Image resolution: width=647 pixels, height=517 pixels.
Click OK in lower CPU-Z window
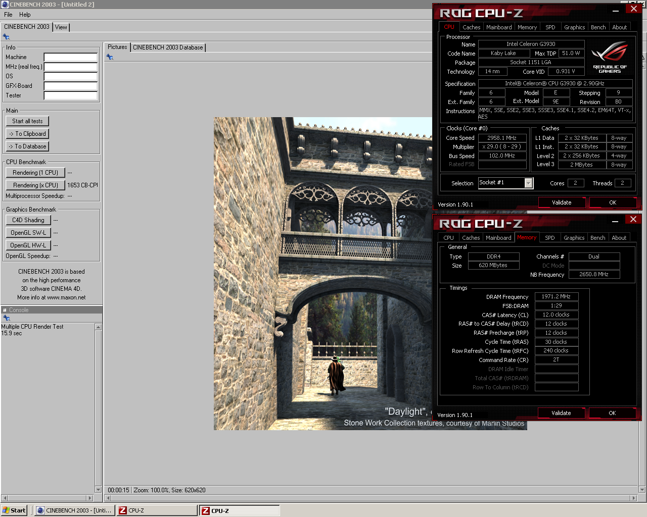point(612,413)
